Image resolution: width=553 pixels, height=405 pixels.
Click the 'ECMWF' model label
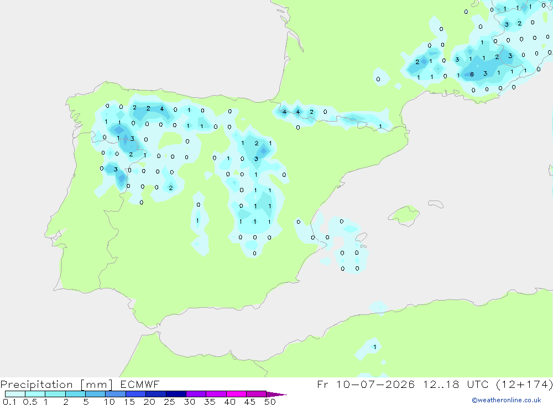point(140,384)
